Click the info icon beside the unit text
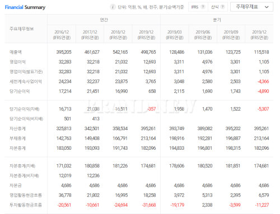Image resolution: width=280 pixels, height=214 pixels. (113, 7)
